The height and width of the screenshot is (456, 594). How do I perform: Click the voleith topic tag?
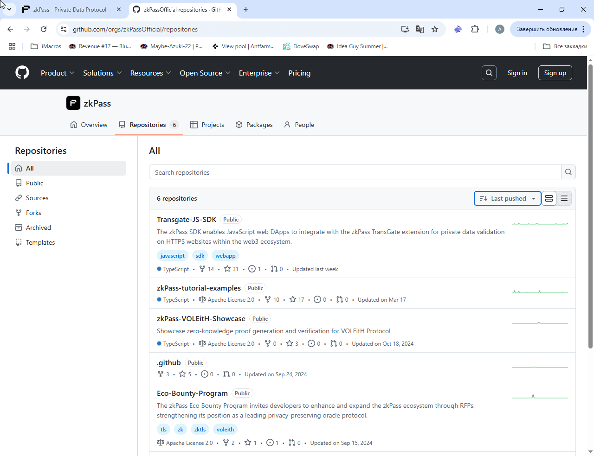pos(225,430)
